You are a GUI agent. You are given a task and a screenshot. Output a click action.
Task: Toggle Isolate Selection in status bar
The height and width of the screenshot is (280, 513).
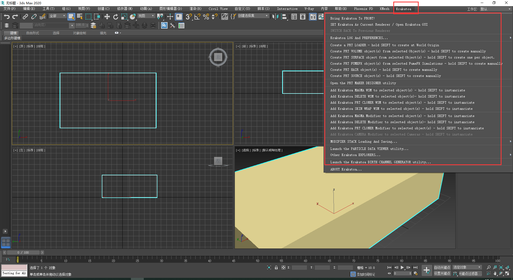269,267
